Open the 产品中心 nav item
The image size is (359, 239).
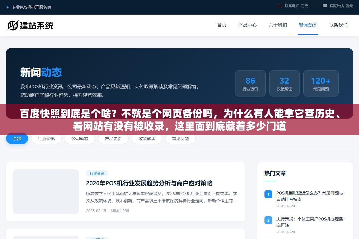coord(247,25)
